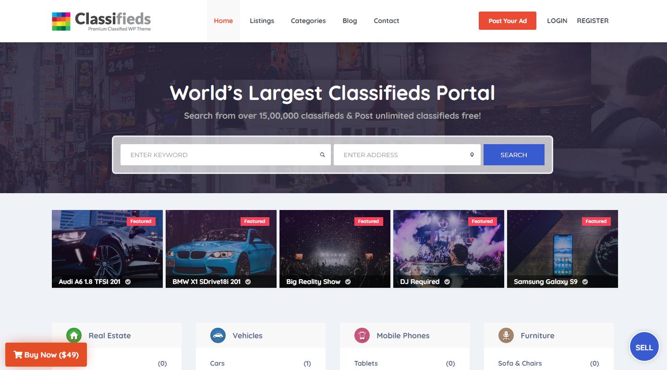Click the blue SEARCH button
This screenshot has height=370, width=667.
(514, 155)
